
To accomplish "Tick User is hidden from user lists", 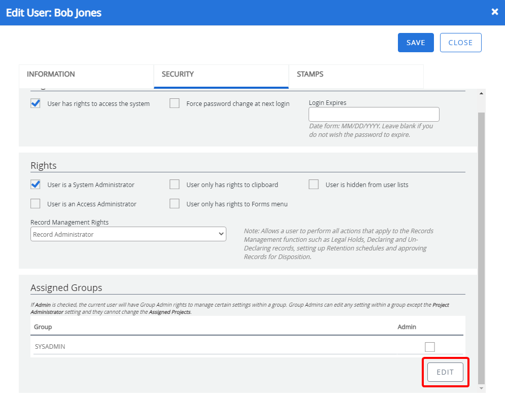I will point(314,185).
